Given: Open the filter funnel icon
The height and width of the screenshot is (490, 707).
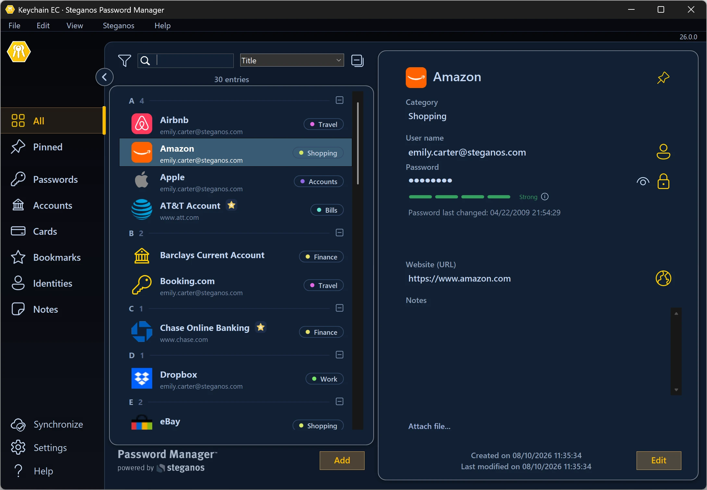Looking at the screenshot, I should tap(124, 60).
